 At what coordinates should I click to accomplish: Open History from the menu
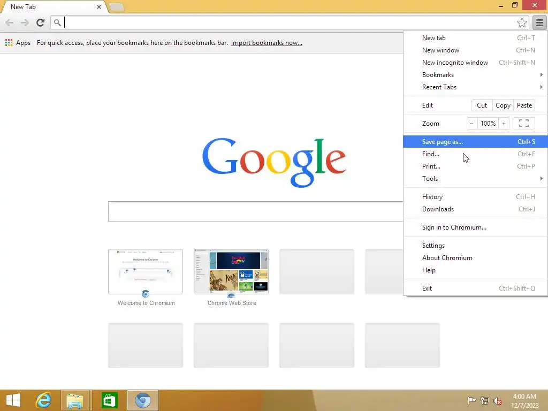click(475, 197)
